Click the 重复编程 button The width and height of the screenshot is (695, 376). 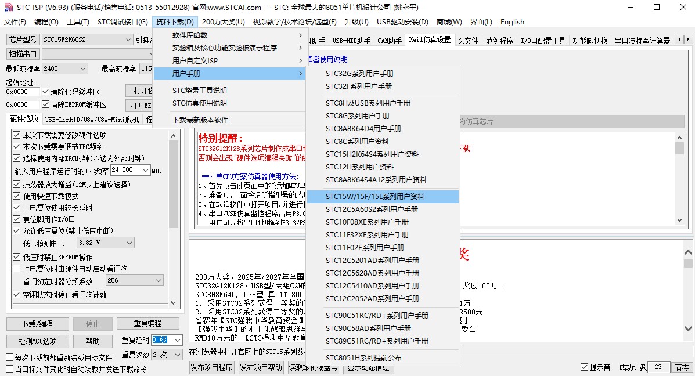tap(147, 324)
